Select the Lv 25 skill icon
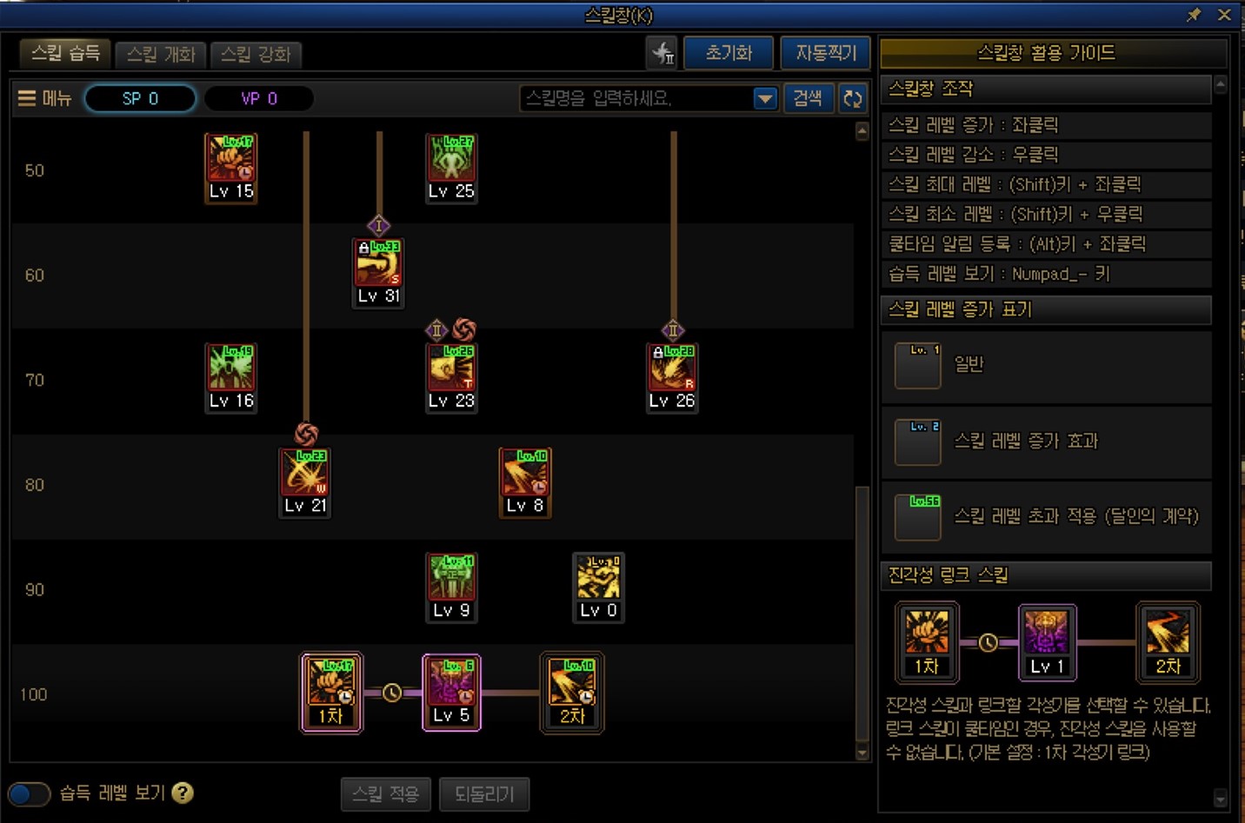The image size is (1245, 823). click(451, 168)
